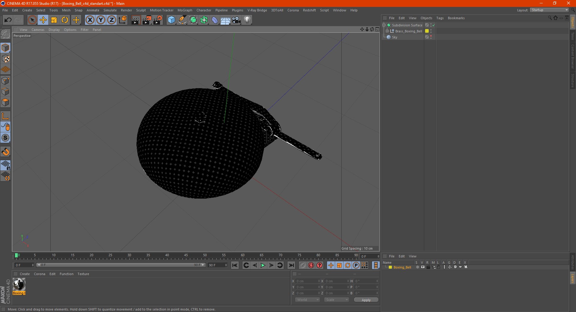Enable Polygons mode
This screenshot has height=312, width=576.
coord(5,102)
